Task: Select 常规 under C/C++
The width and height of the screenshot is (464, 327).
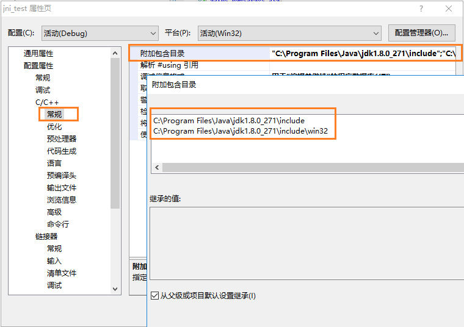Action: point(54,115)
